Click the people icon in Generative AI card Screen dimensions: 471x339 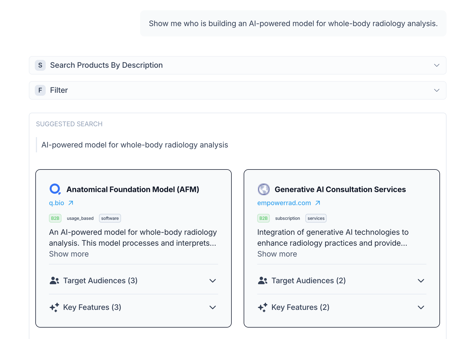pyautogui.click(x=263, y=281)
